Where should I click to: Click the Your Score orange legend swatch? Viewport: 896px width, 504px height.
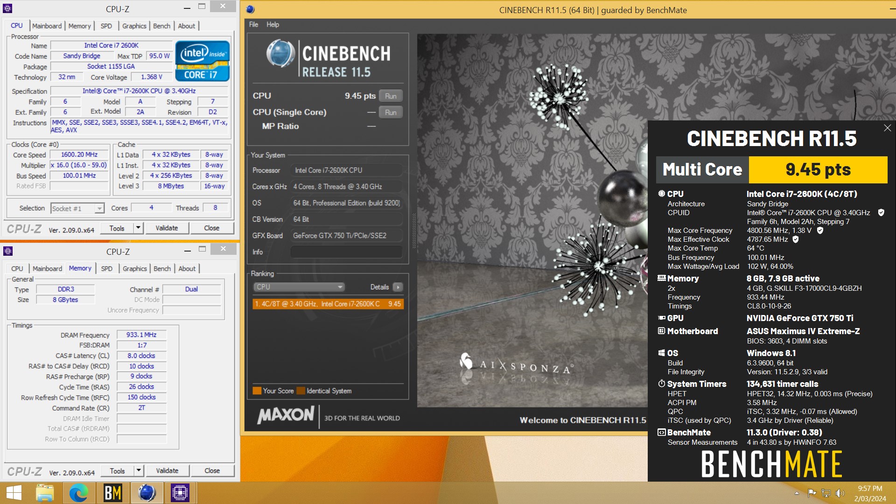point(257,391)
